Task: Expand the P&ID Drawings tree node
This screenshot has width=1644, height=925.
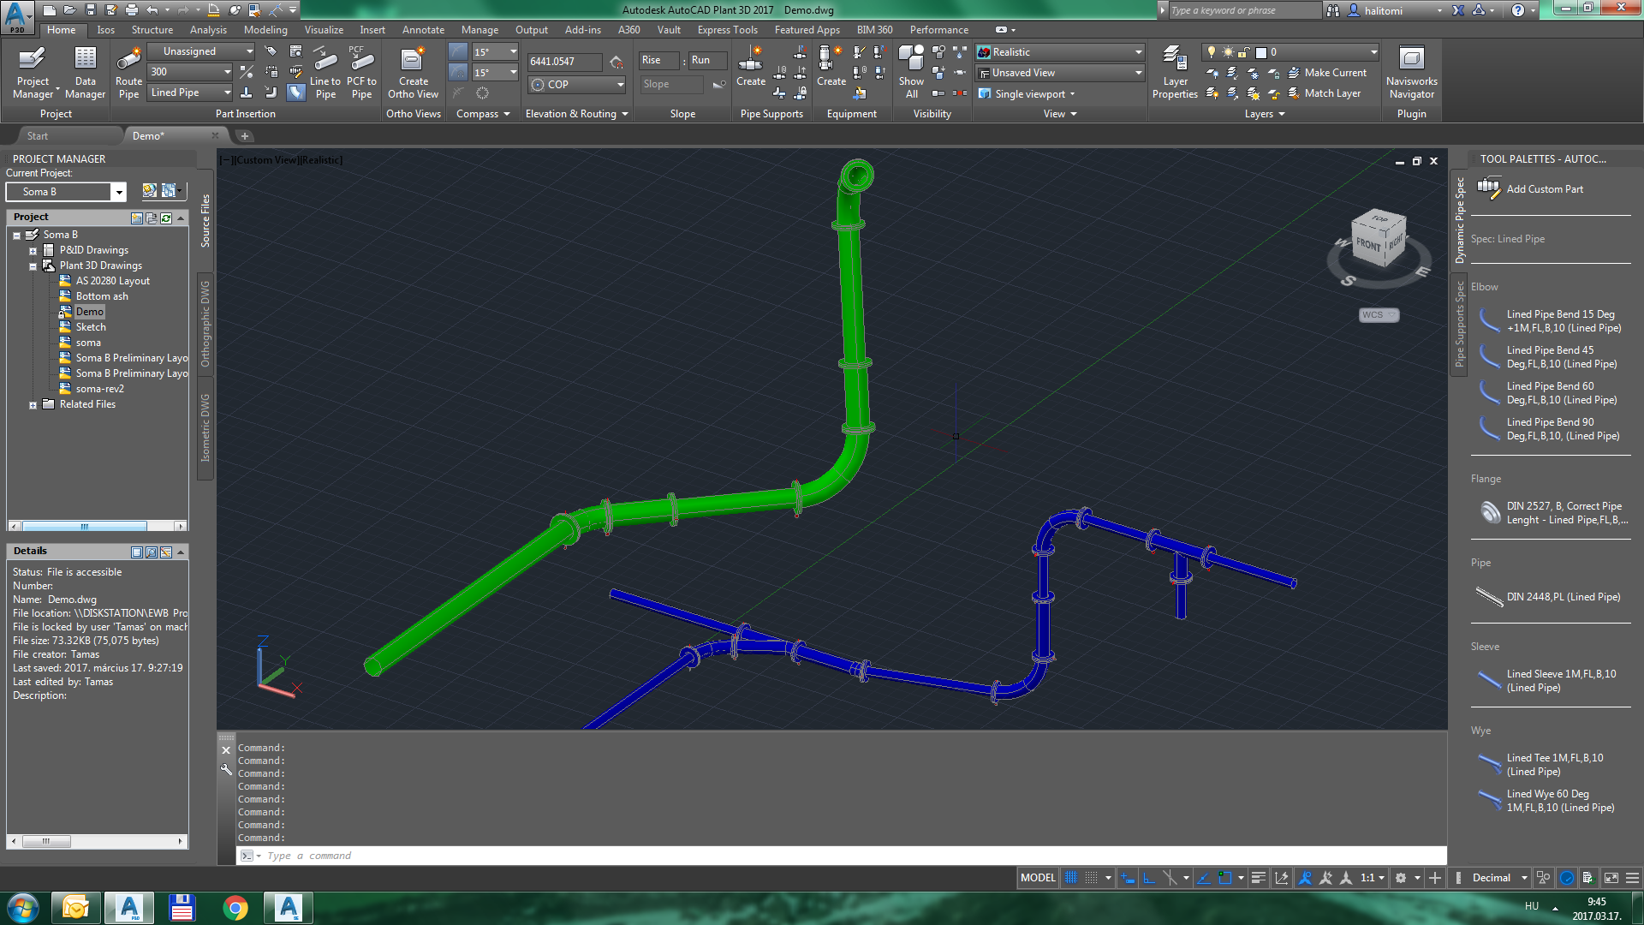Action: 33,251
